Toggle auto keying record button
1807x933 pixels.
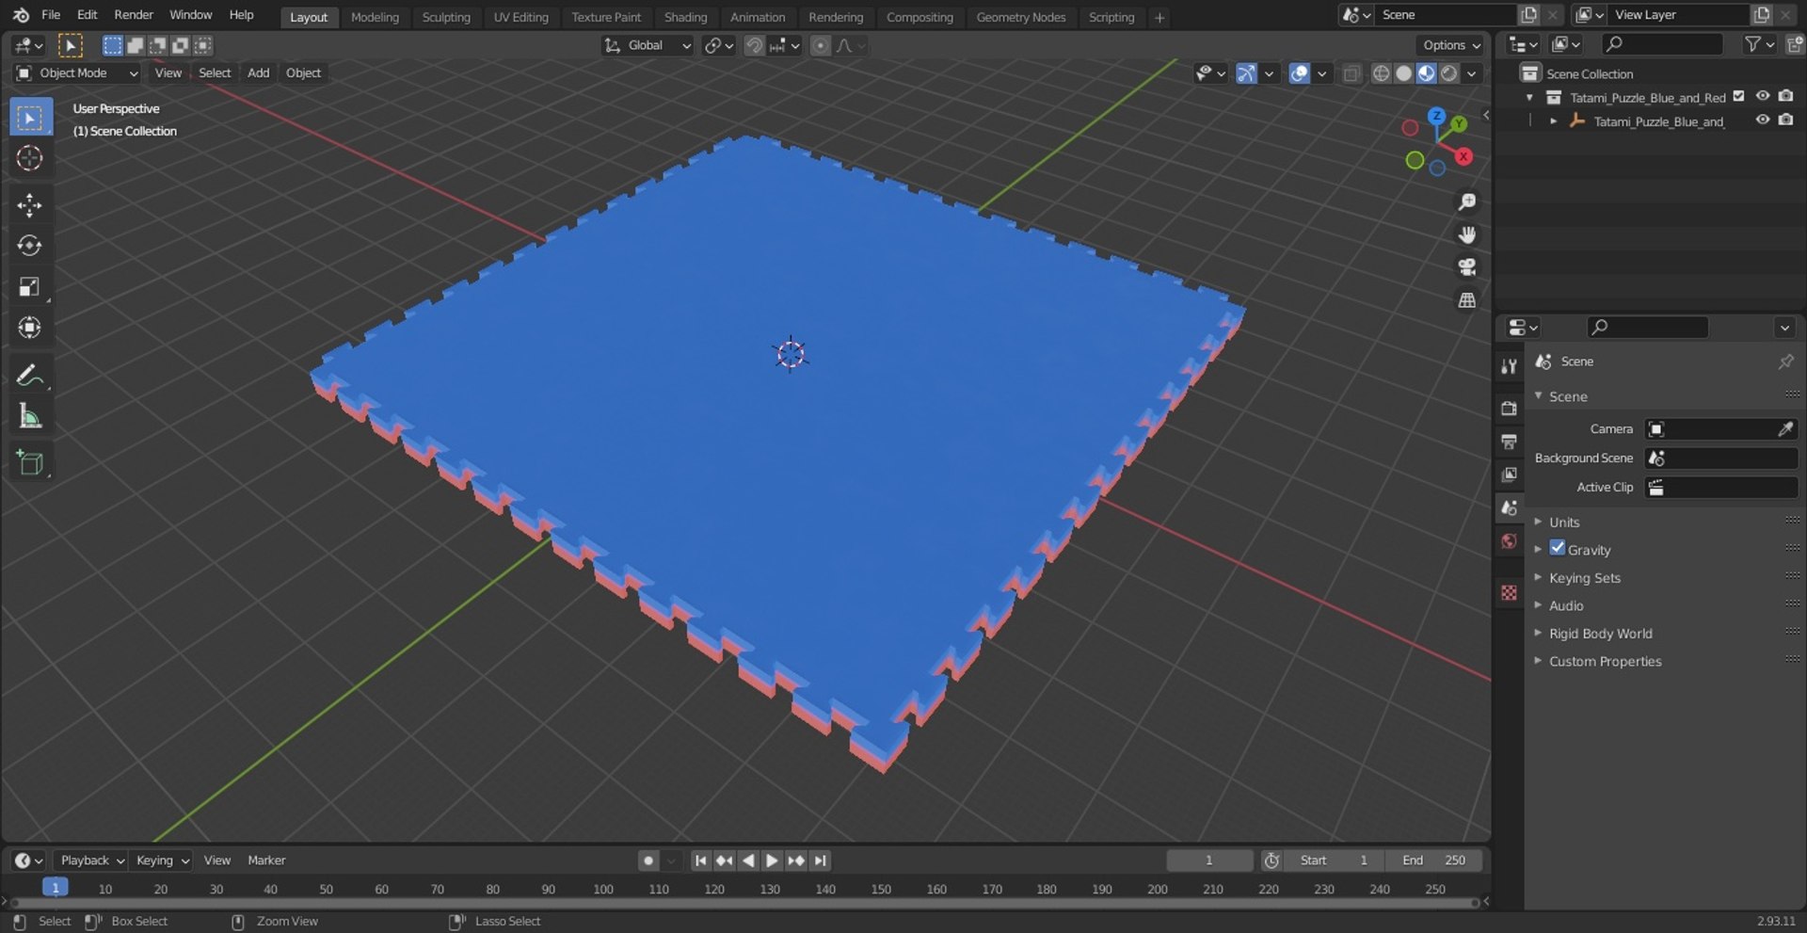tap(648, 861)
